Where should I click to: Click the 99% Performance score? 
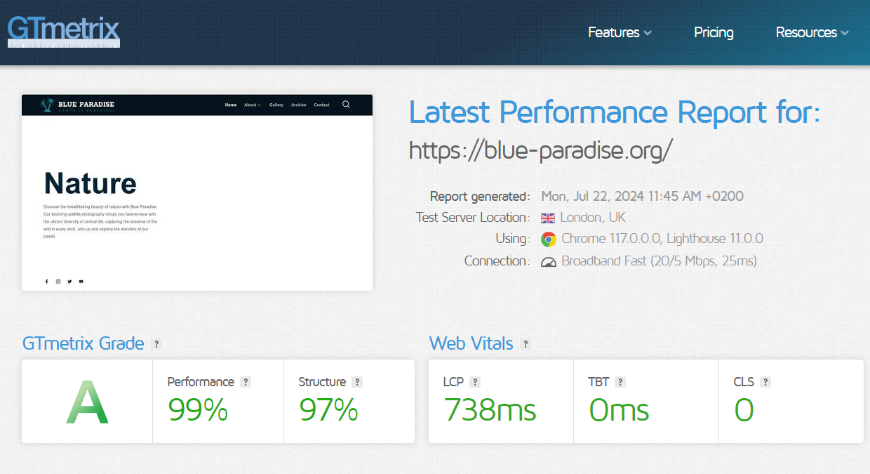point(198,410)
